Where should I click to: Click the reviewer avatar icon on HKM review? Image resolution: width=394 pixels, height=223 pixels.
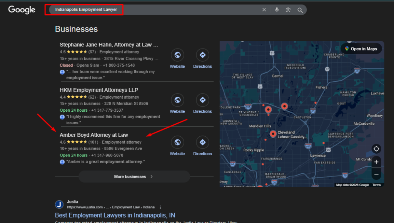pos(62,117)
